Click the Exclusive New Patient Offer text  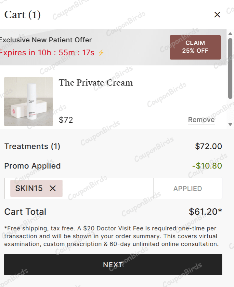click(x=45, y=40)
